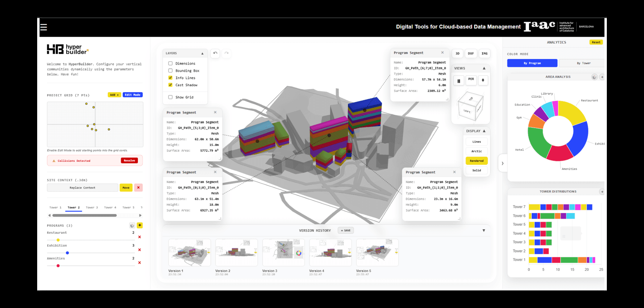
Task: Click the redo arrow icon
Action: (x=226, y=53)
